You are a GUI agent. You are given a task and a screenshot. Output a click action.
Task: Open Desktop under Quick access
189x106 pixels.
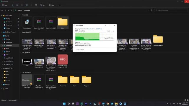(8, 19)
